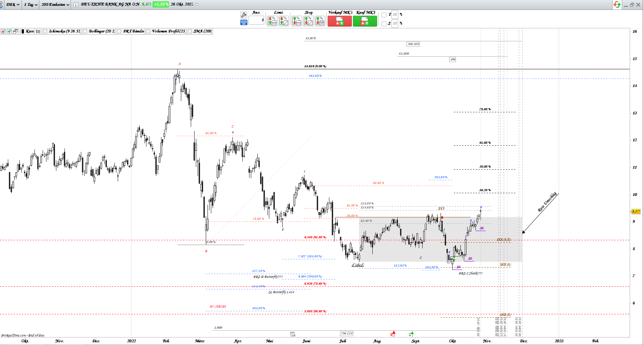This screenshot has width=643, height=345.
Task: Click the small circle next to the date
Action: click(197, 4)
